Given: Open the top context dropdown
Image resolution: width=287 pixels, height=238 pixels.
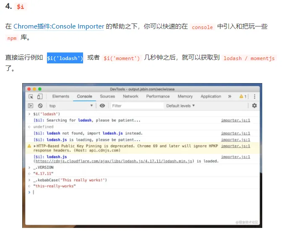Looking at the screenshot, I should 70,106.
